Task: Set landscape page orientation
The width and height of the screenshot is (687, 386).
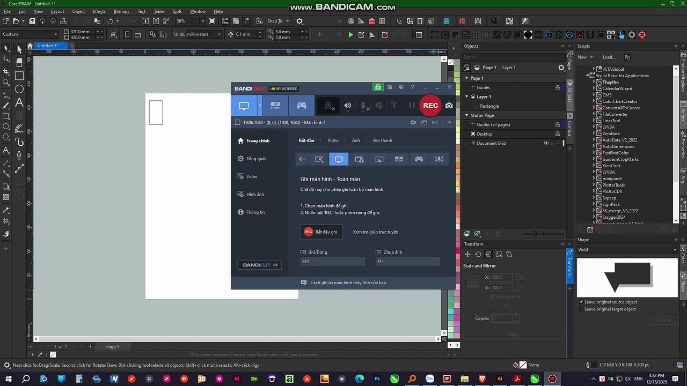Action: click(137, 34)
